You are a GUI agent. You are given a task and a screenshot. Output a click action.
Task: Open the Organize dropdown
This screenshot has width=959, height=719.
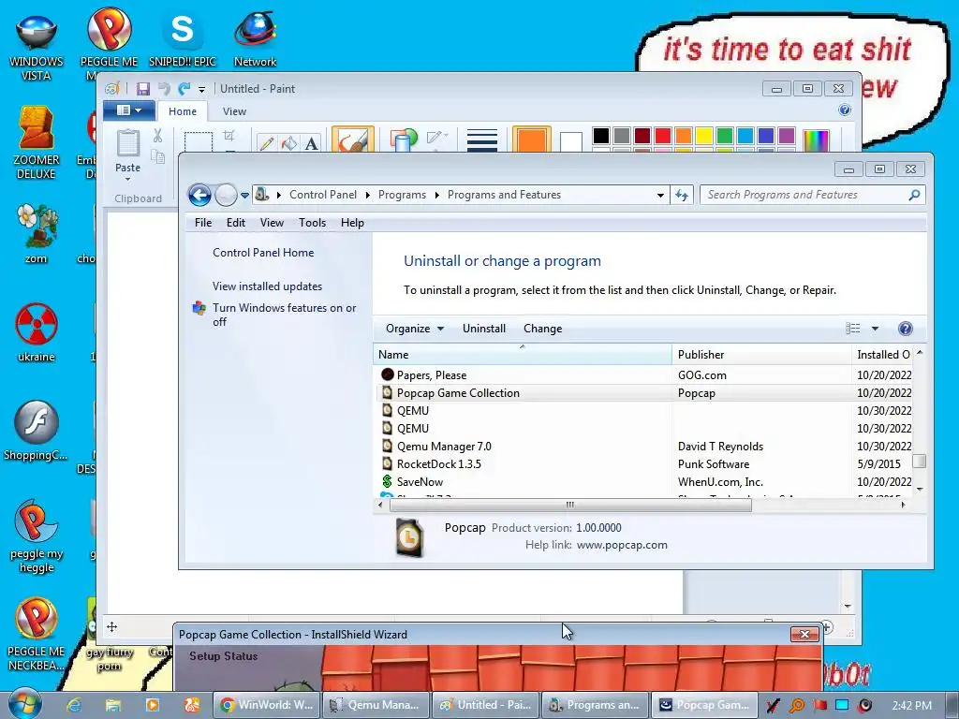coord(415,329)
